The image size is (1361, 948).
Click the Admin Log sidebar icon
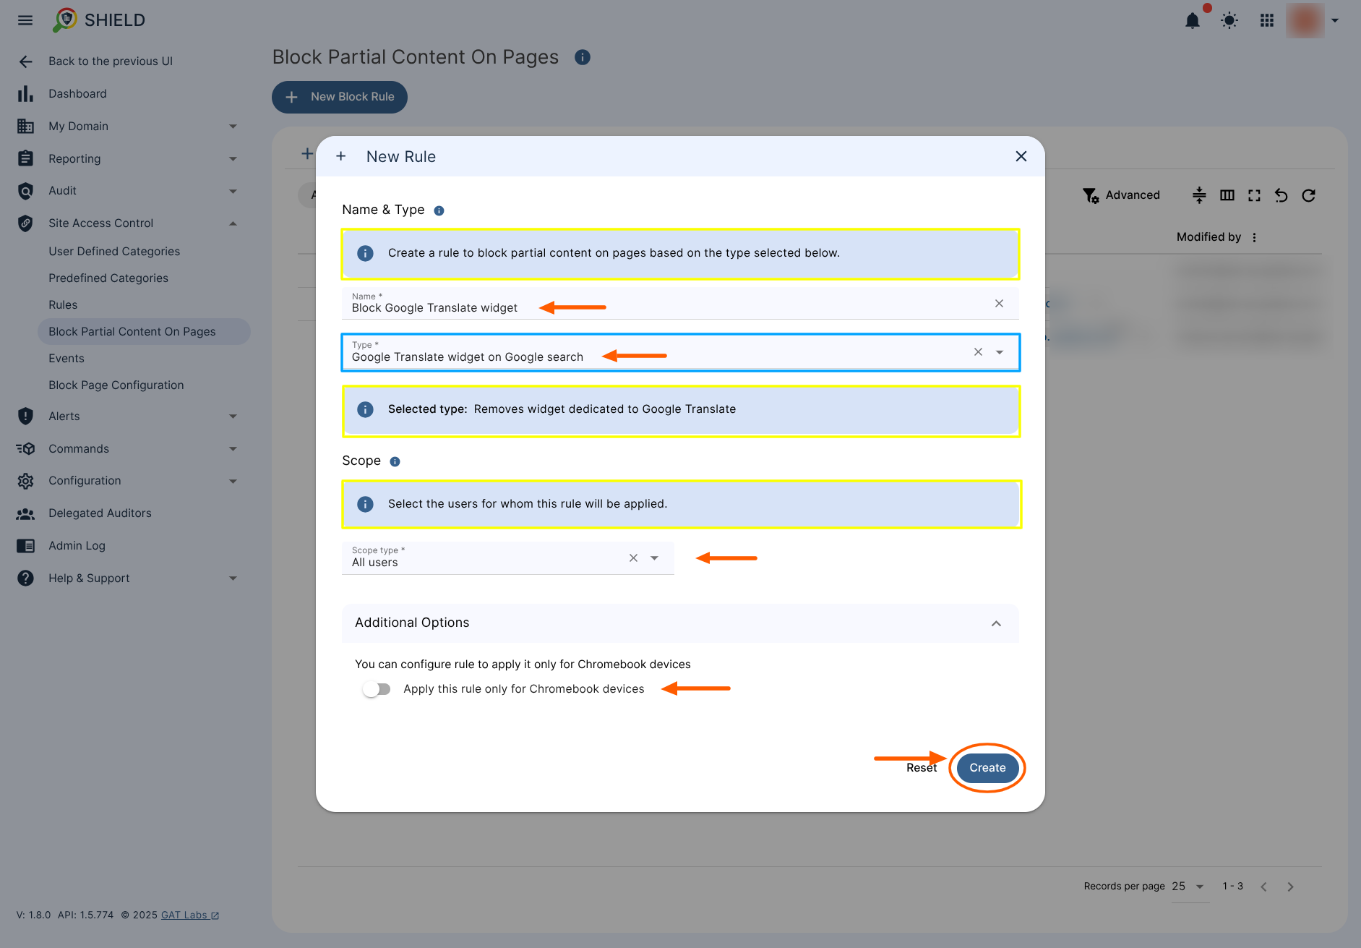[x=25, y=546]
